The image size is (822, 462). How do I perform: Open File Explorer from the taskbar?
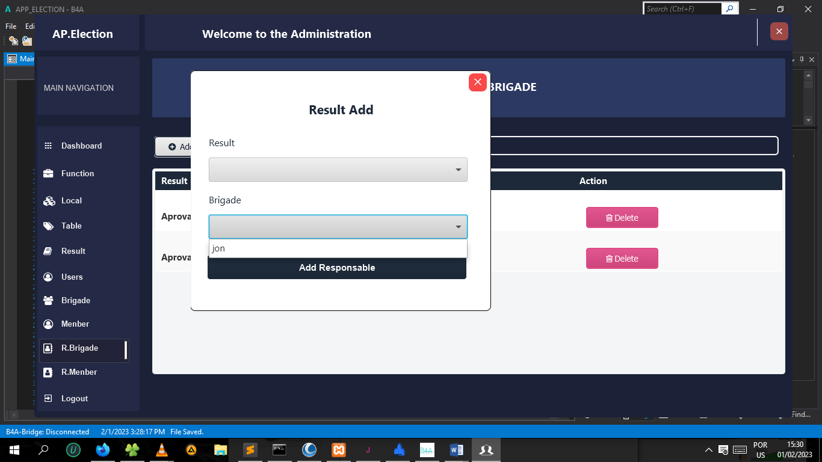(221, 450)
